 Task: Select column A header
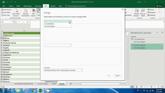click(24, 31)
